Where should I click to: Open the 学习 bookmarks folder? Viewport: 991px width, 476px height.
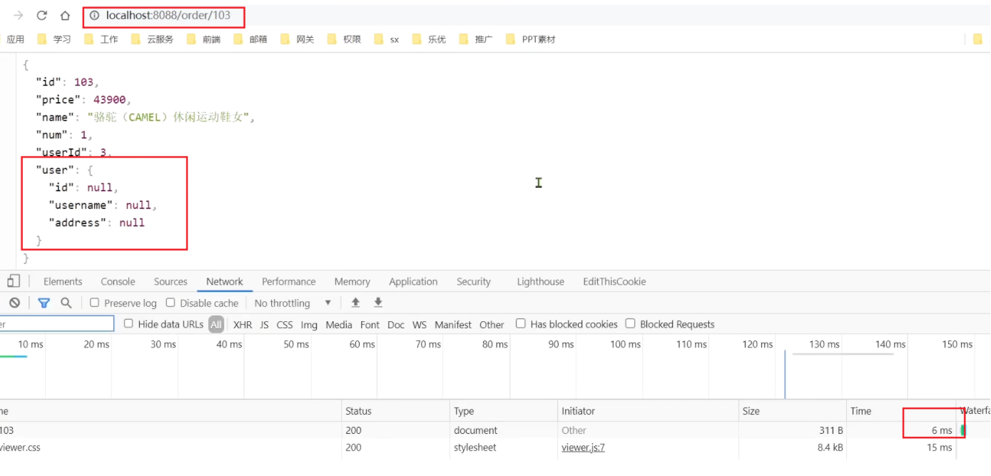(54, 39)
